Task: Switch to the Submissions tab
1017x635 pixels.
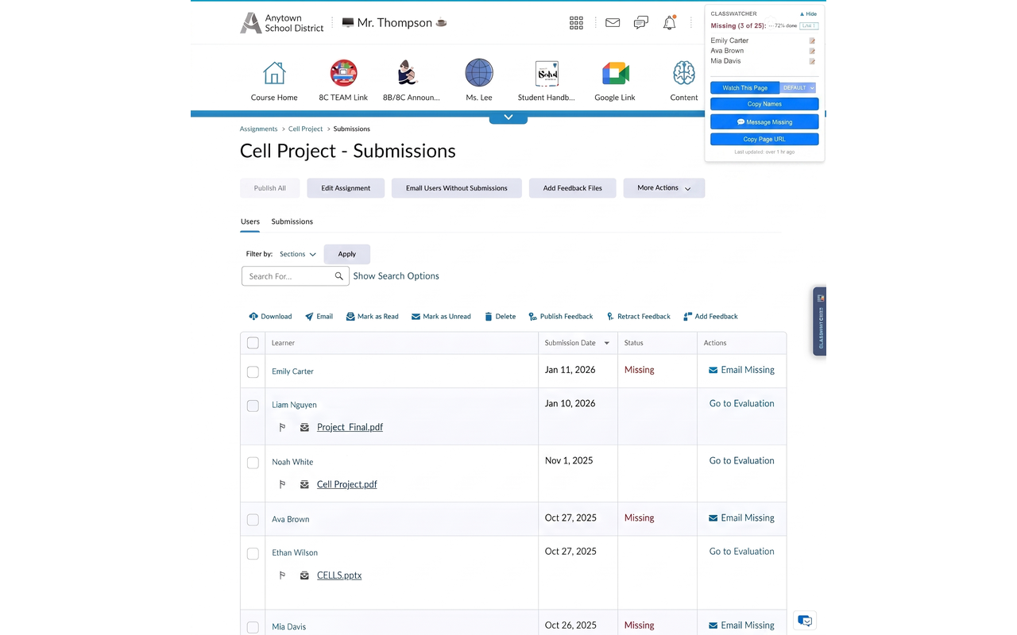Action: pyautogui.click(x=292, y=221)
